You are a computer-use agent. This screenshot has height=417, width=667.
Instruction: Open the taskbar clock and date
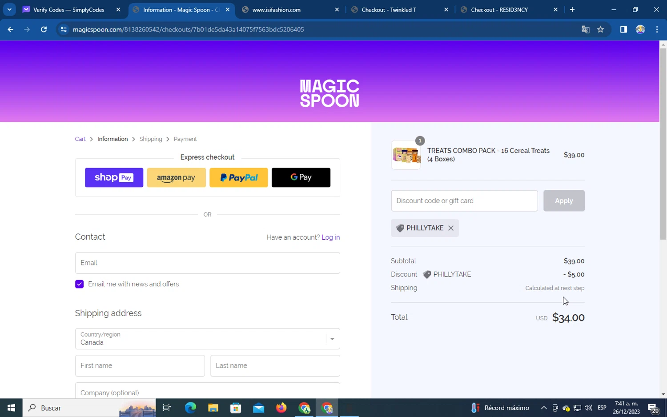point(626,408)
